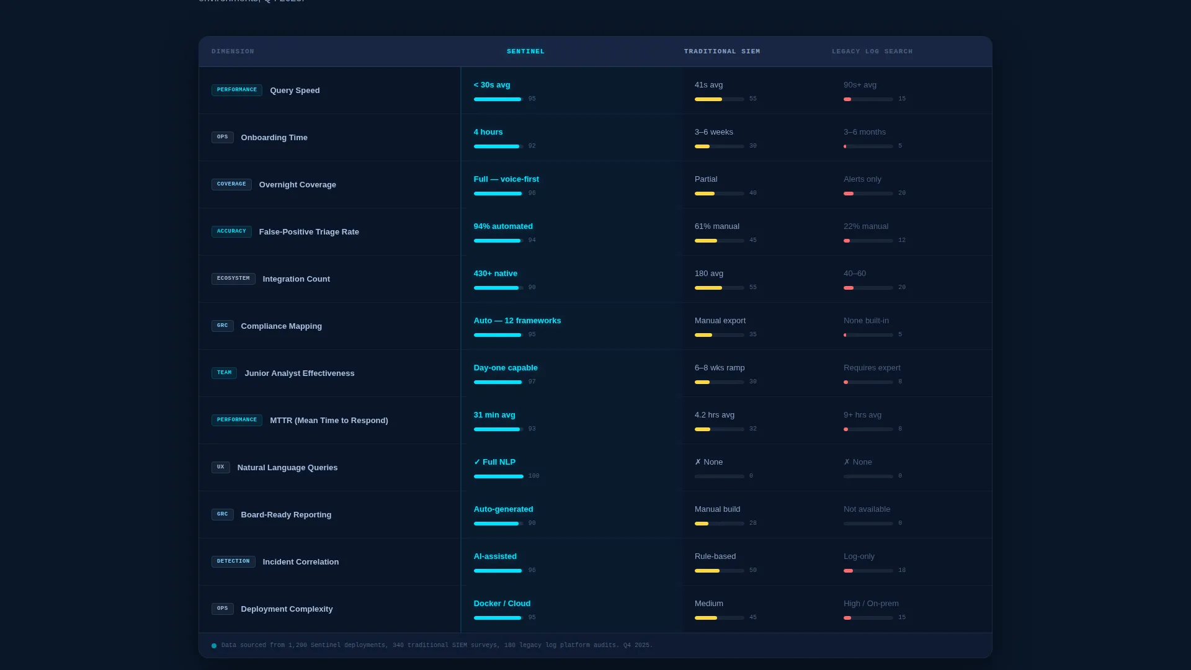Select the Query Speed dimension label
Viewport: 1191px width, 670px height.
[x=295, y=91]
